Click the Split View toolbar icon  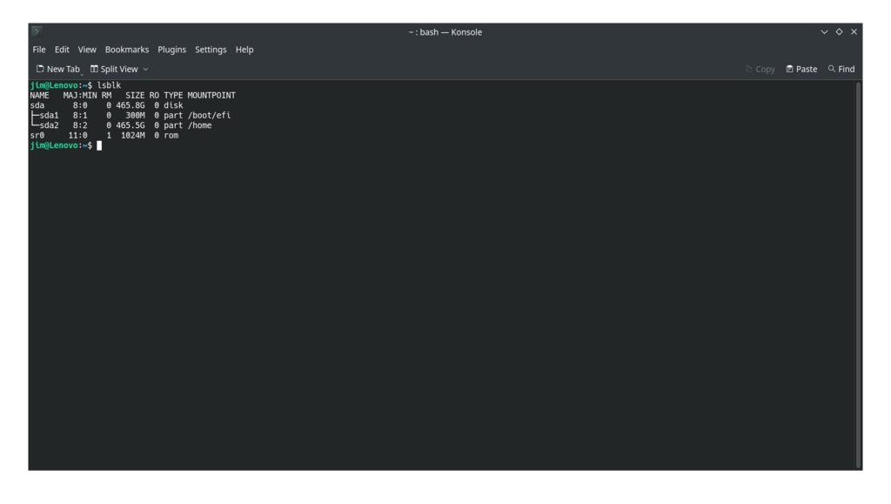pos(94,69)
